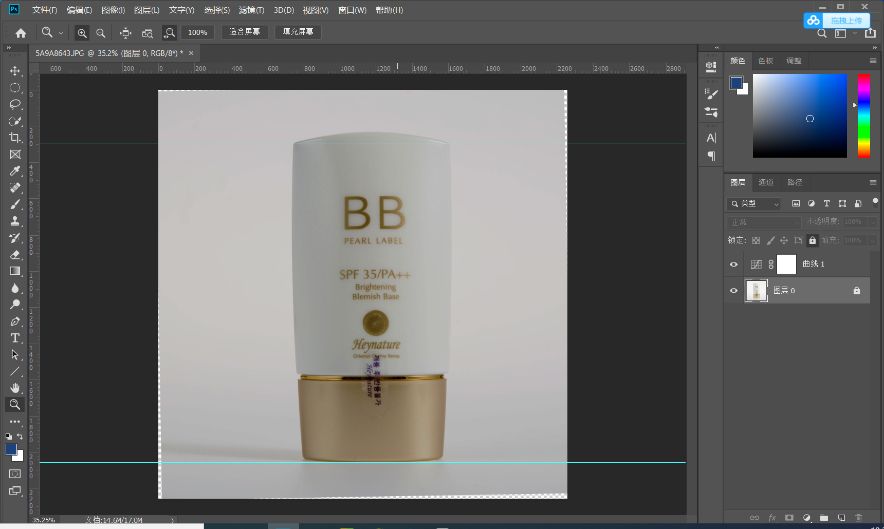Image resolution: width=884 pixels, height=529 pixels.
Task: Select the Pen tool
Action: [15, 322]
